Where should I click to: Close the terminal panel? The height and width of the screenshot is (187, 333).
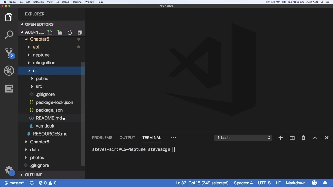tap(326, 138)
